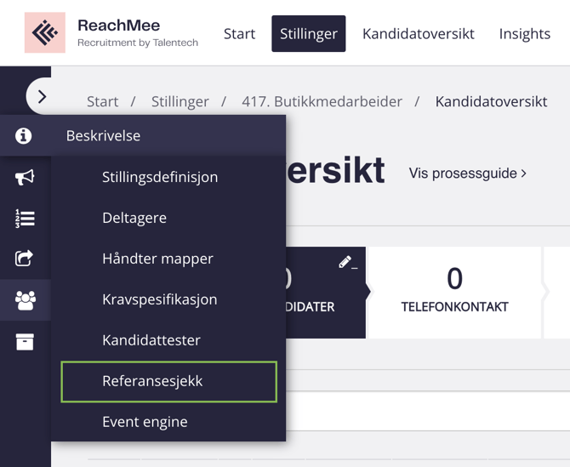
Task: Choose Stillingsdefinisjon in the menu
Action: tap(160, 177)
